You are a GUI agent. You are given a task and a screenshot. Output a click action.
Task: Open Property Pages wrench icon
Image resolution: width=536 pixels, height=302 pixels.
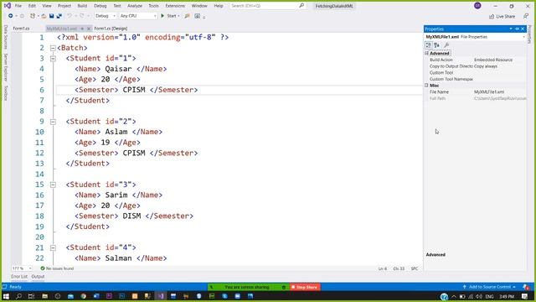(446, 44)
